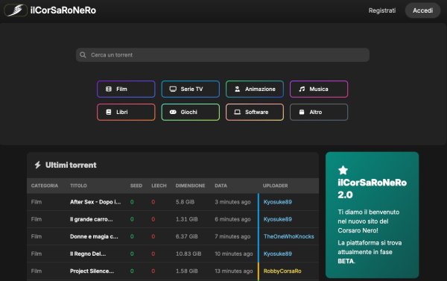Open uploader RobbyCorsaRo profile

[282, 271]
